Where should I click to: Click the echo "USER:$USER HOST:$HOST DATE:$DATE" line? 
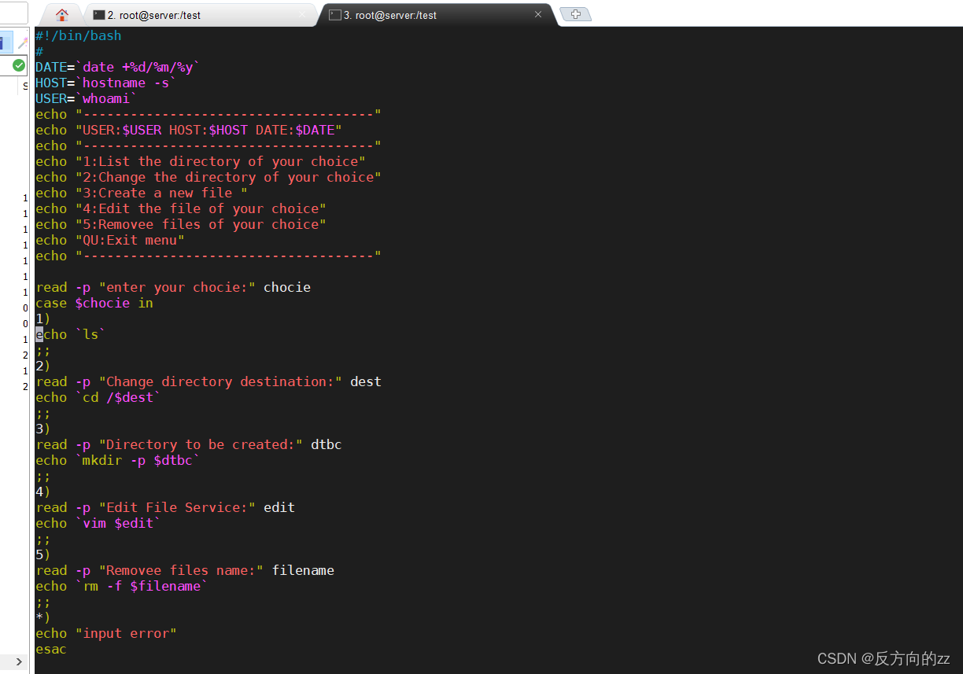click(x=189, y=130)
